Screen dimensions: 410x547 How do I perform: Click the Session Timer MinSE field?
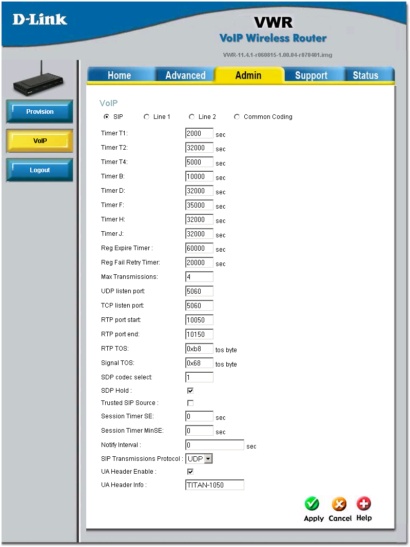tap(199, 431)
